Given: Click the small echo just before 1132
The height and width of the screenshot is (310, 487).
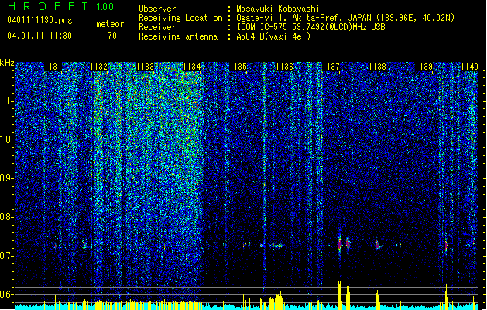Looking at the screenshot, I should [x=84, y=244].
